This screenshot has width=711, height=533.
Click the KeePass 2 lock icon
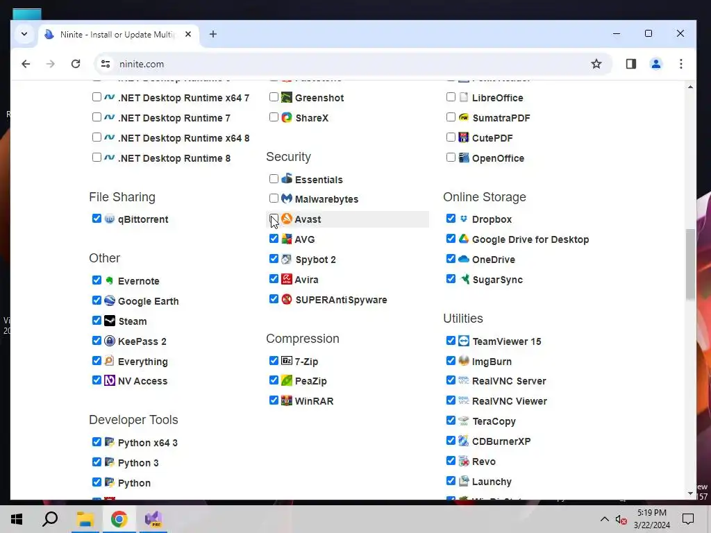110,341
